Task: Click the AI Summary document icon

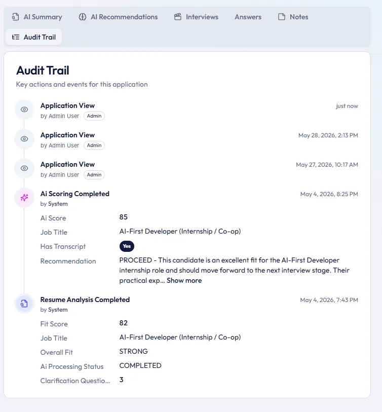Action: coord(16,17)
